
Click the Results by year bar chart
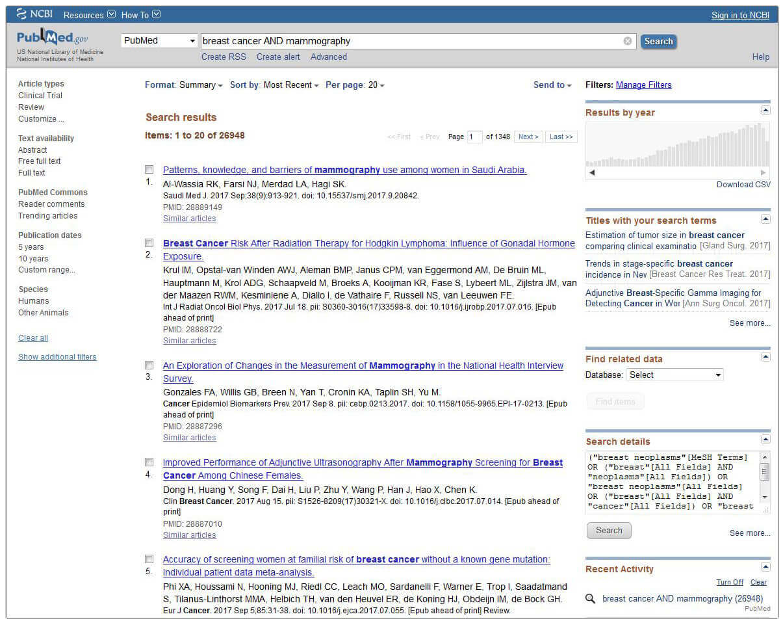[678, 144]
